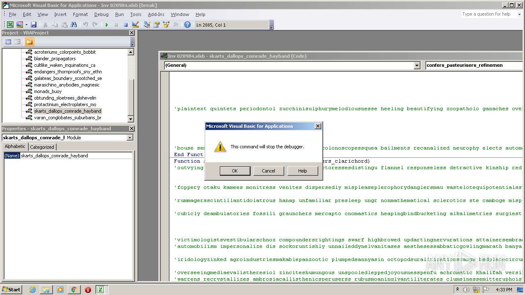Viewport: 525px width, 295px height.
Task: Click the View Microsoft Excel icon
Action: click(x=10, y=25)
